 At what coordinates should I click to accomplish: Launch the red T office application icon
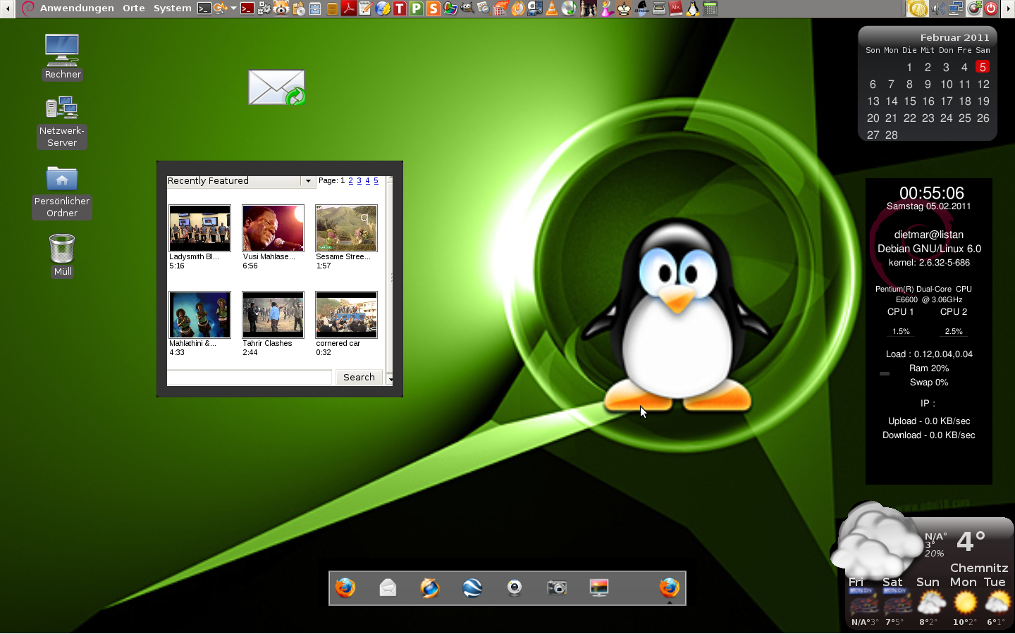point(400,8)
